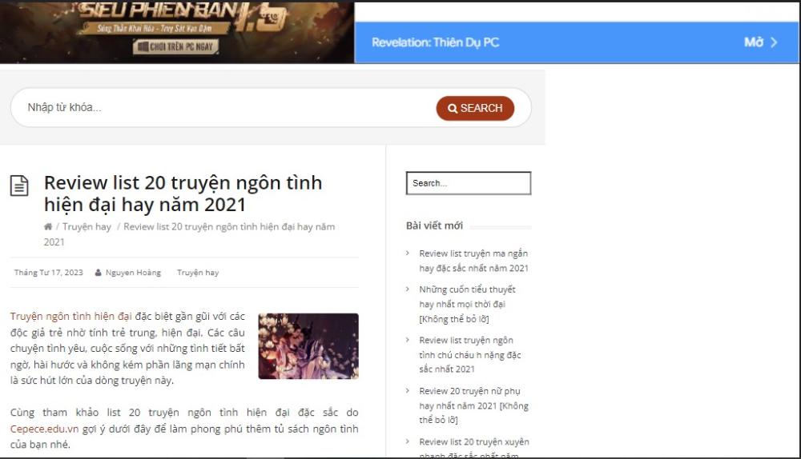
Task: Click the 'Tháng Tư 17, 2023' post date
Action: click(49, 273)
